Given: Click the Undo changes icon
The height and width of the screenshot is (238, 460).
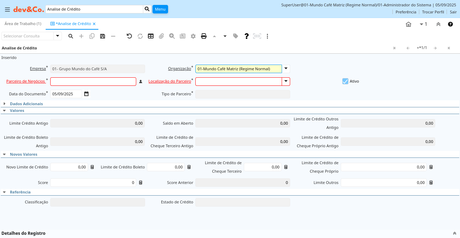Looking at the screenshot, I should click(x=129, y=36).
